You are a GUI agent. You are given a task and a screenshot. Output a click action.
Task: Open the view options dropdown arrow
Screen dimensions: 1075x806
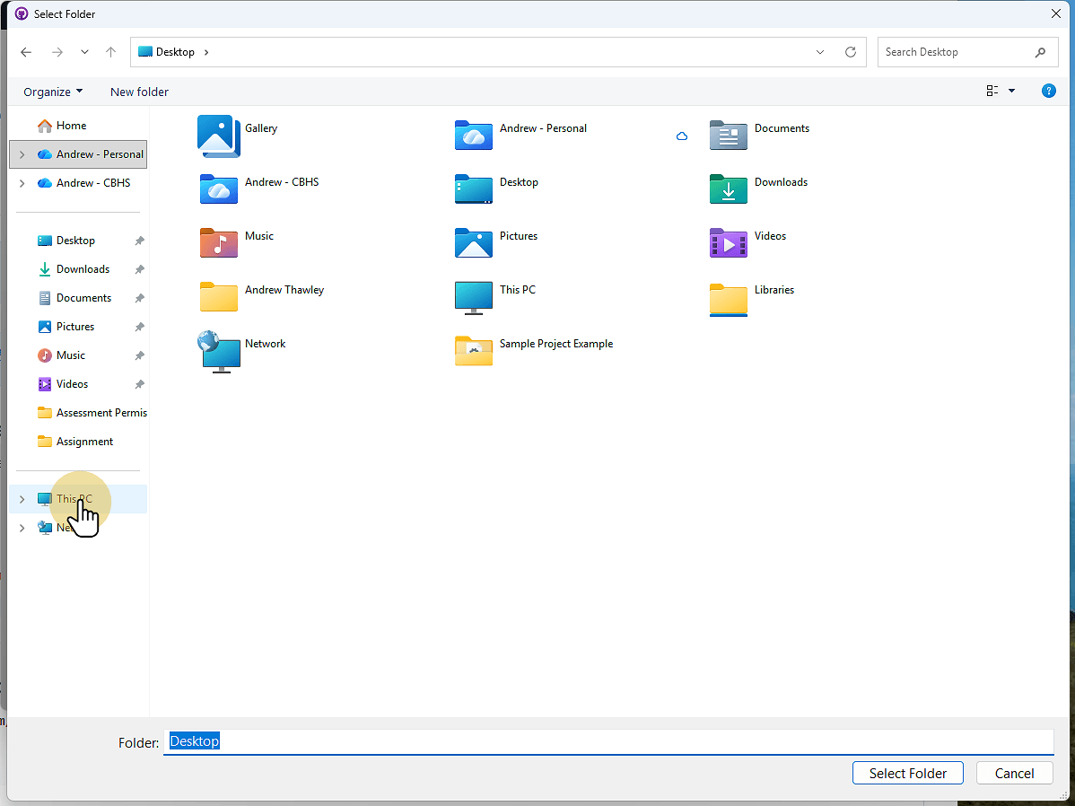(x=1012, y=91)
